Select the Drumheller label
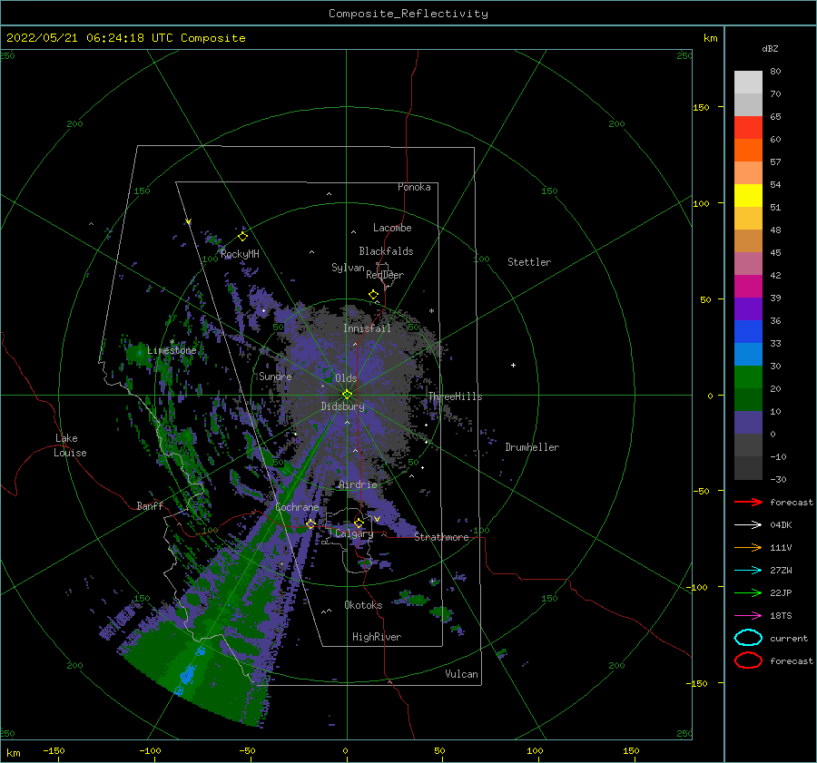This screenshot has height=763, width=817. (x=532, y=447)
